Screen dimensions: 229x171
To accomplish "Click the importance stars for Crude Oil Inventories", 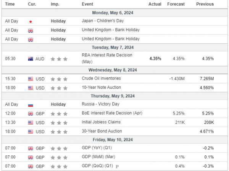I will pyautogui.click(x=59, y=79).
